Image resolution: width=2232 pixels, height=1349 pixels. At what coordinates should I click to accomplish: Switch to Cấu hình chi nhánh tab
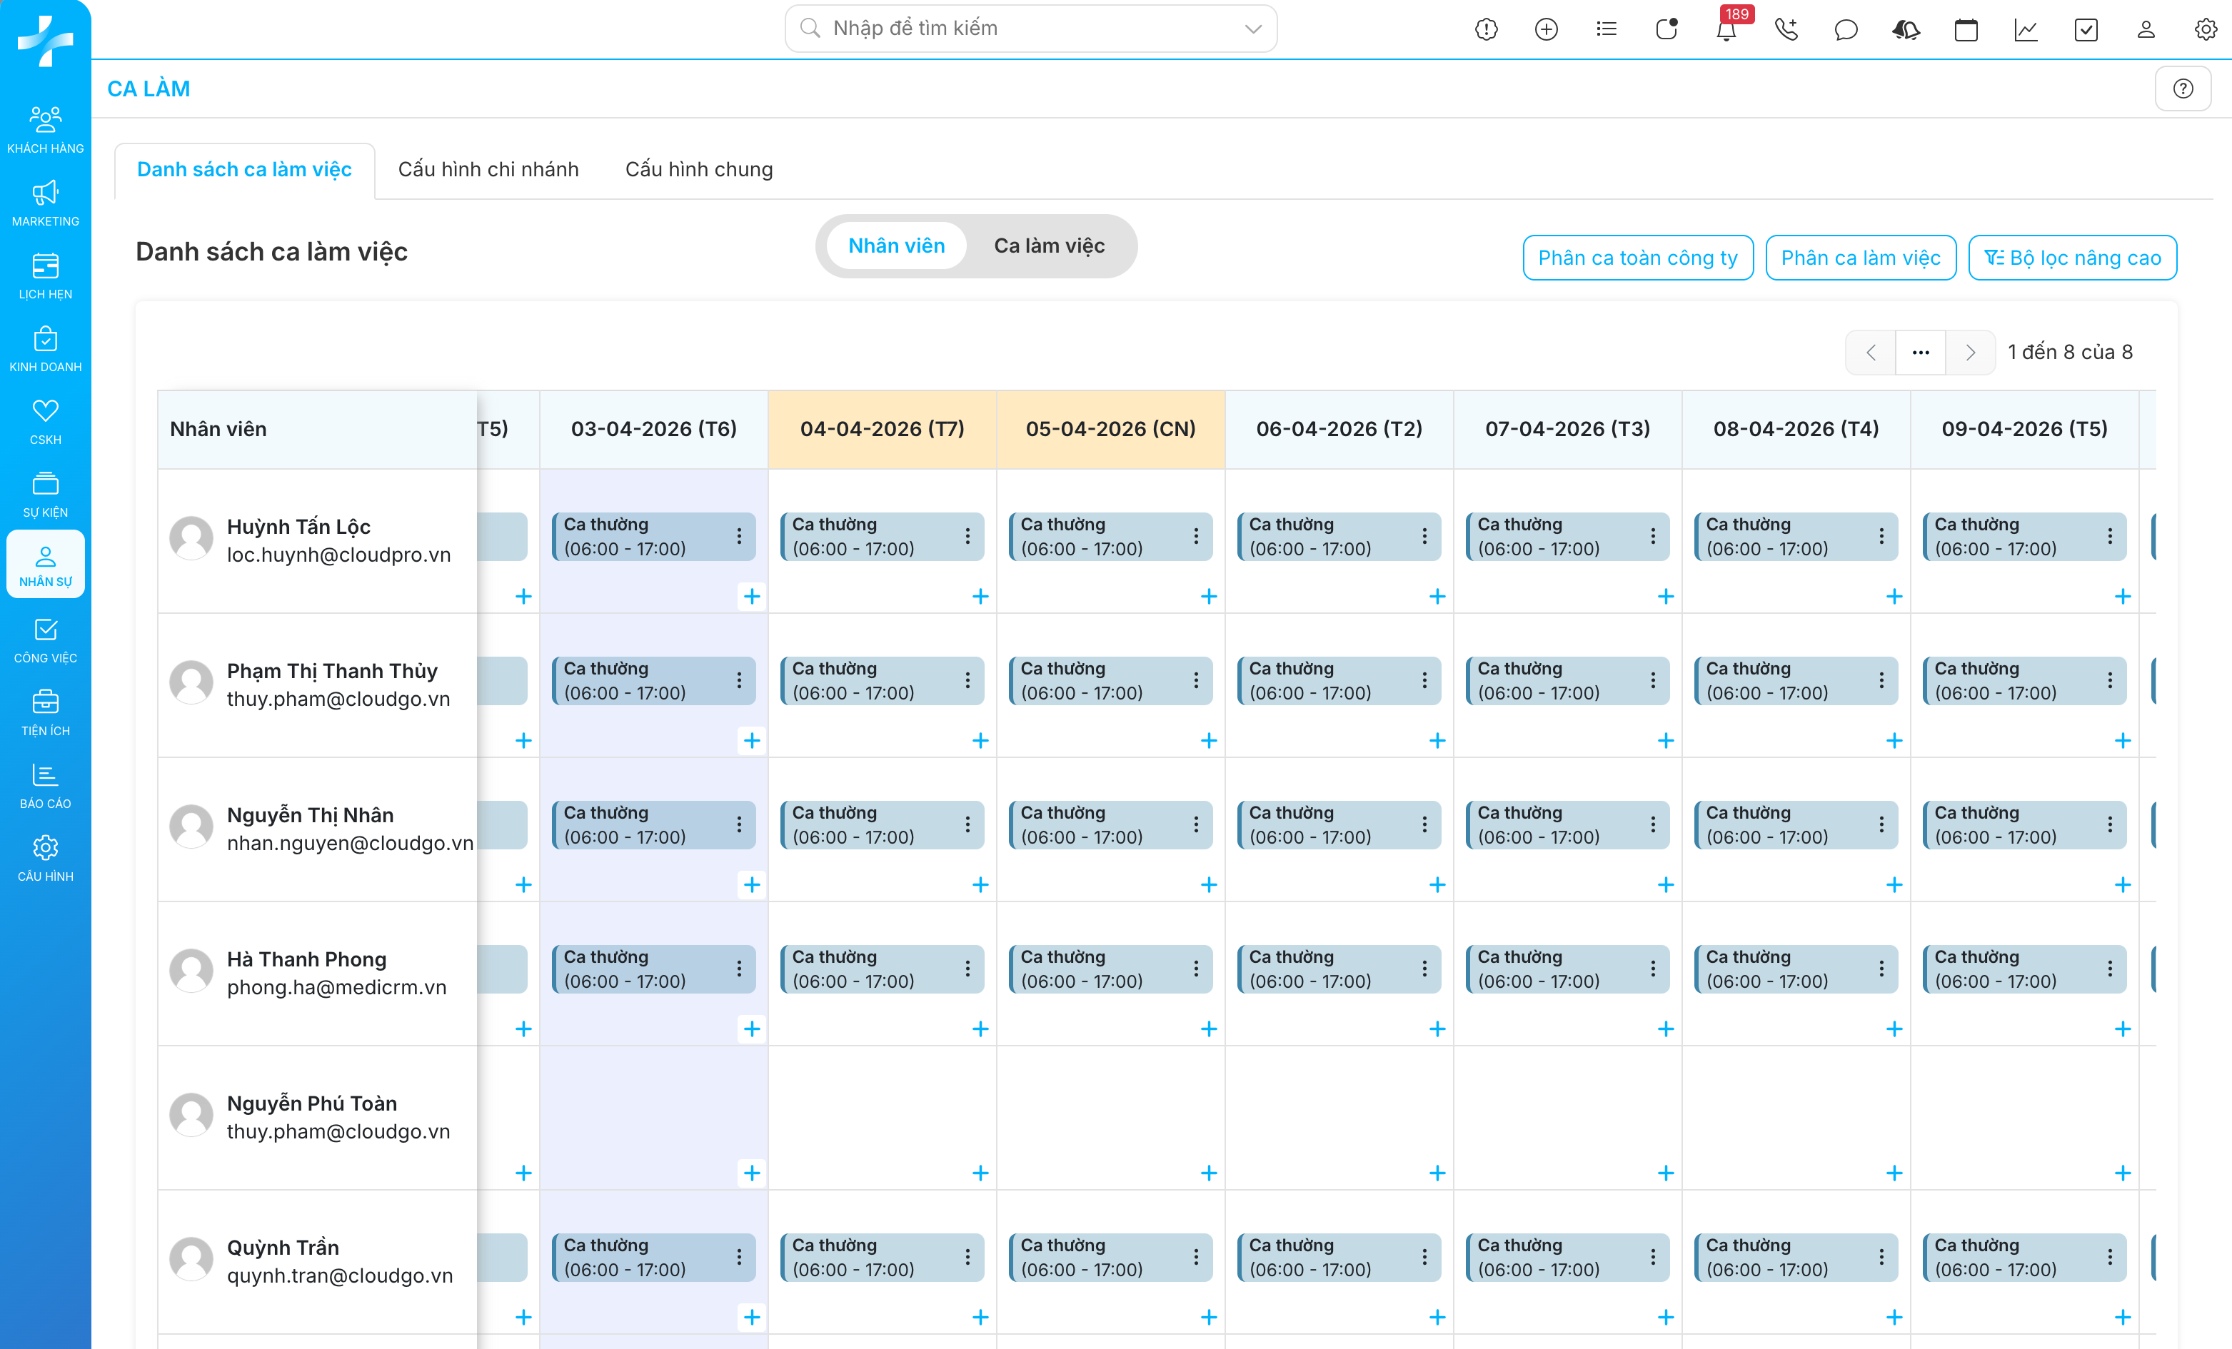pos(488,169)
